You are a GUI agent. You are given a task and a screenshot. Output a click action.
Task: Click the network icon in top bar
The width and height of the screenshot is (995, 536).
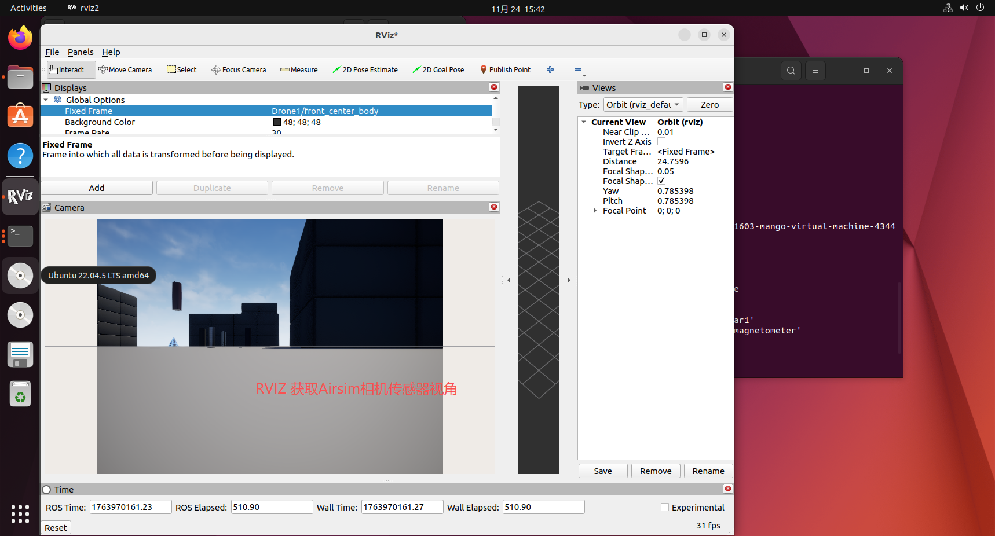[948, 8]
